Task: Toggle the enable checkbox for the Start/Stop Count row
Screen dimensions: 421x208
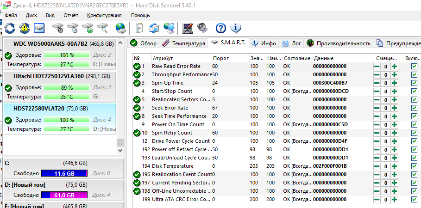Action: [x=415, y=92]
